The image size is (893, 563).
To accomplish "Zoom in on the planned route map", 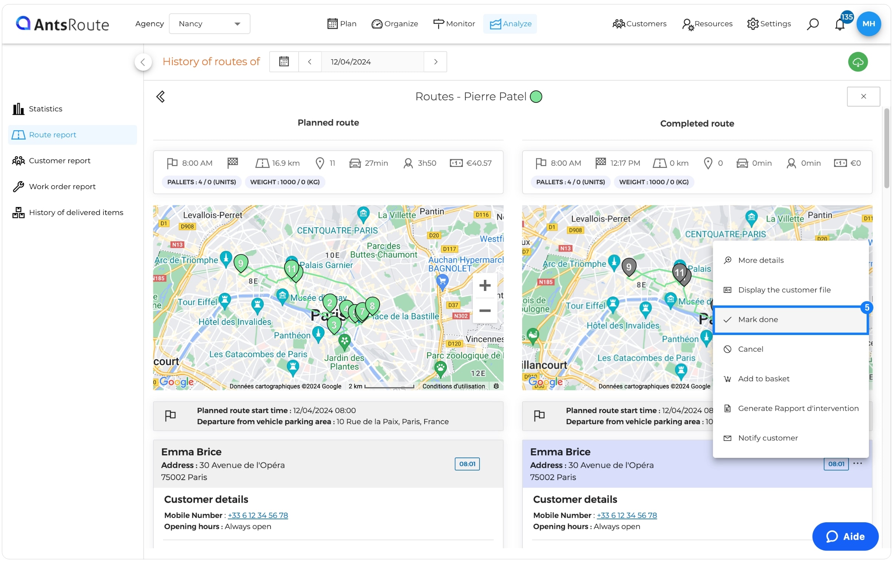I will coord(485,285).
